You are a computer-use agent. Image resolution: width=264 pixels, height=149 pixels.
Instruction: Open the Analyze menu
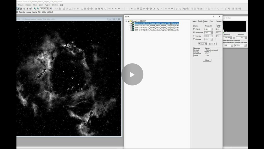click(x=21, y=5)
